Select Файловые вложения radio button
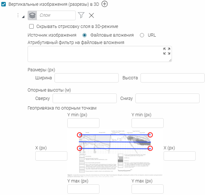205x195 pixels. (84, 35)
